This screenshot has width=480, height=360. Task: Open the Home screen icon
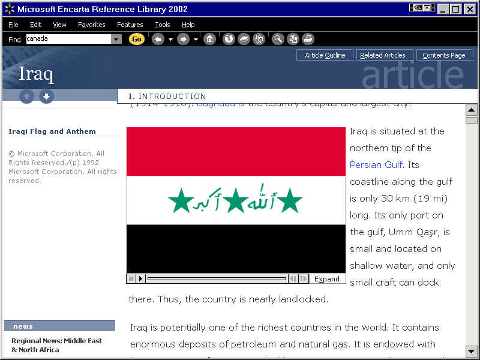209,39
